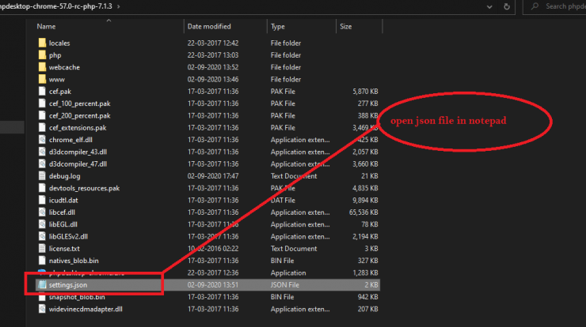586x327 pixels.
Task: Click the libGLESv2.dll file icon
Action: pos(42,236)
